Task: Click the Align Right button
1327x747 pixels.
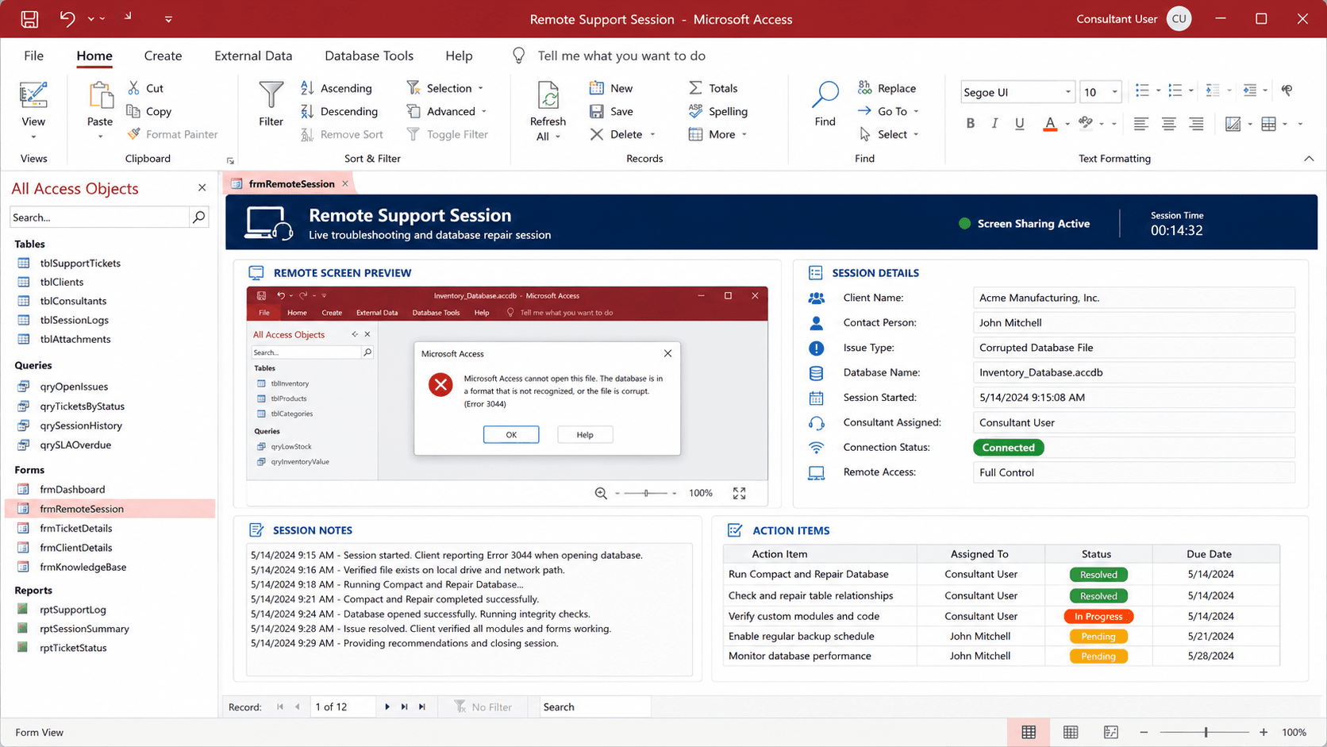Action: click(1196, 124)
